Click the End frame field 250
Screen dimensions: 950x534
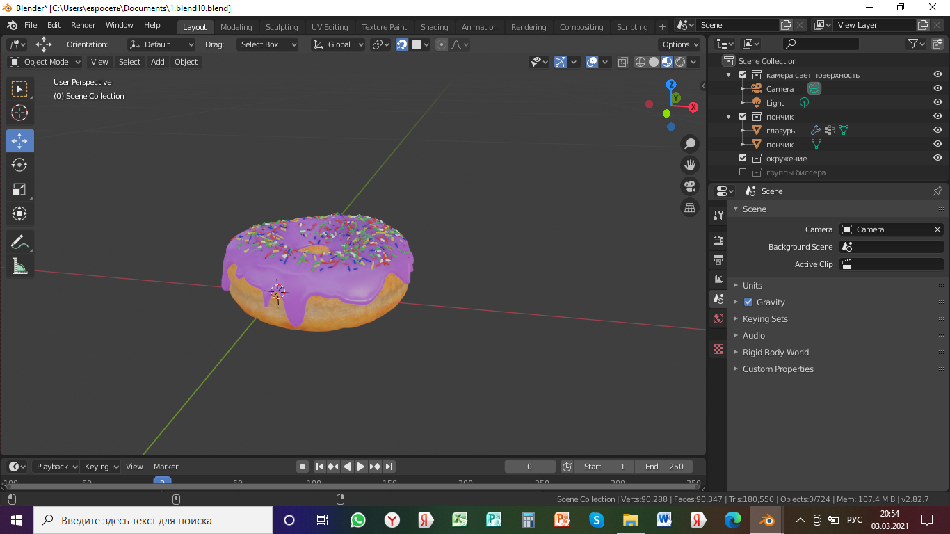click(664, 467)
